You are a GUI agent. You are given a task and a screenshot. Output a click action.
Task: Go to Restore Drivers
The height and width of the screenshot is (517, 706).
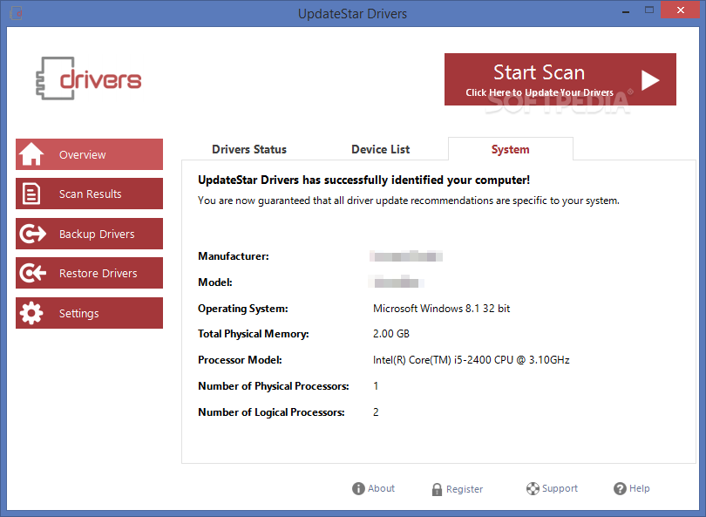coord(89,273)
